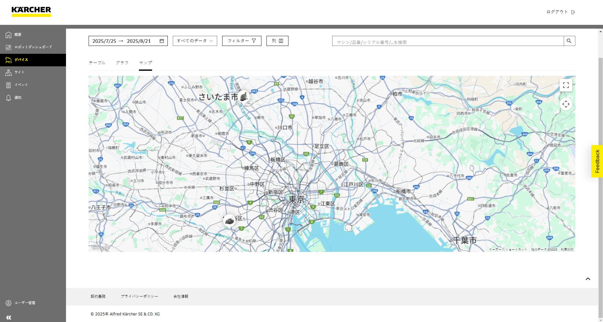603x322 pixels.
Task: Click the logout icon at top right
Action: pos(573,12)
